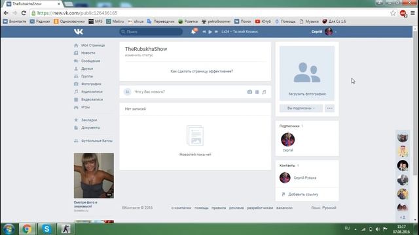Screen dimensions: 419x235
Task: Click footer link помощь
Action: click(x=201, y=208)
